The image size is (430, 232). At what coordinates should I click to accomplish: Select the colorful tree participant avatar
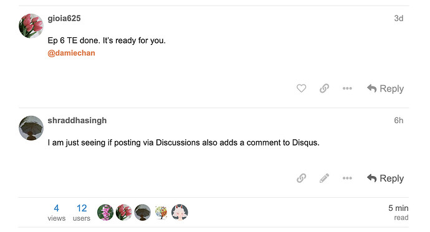tap(161, 212)
